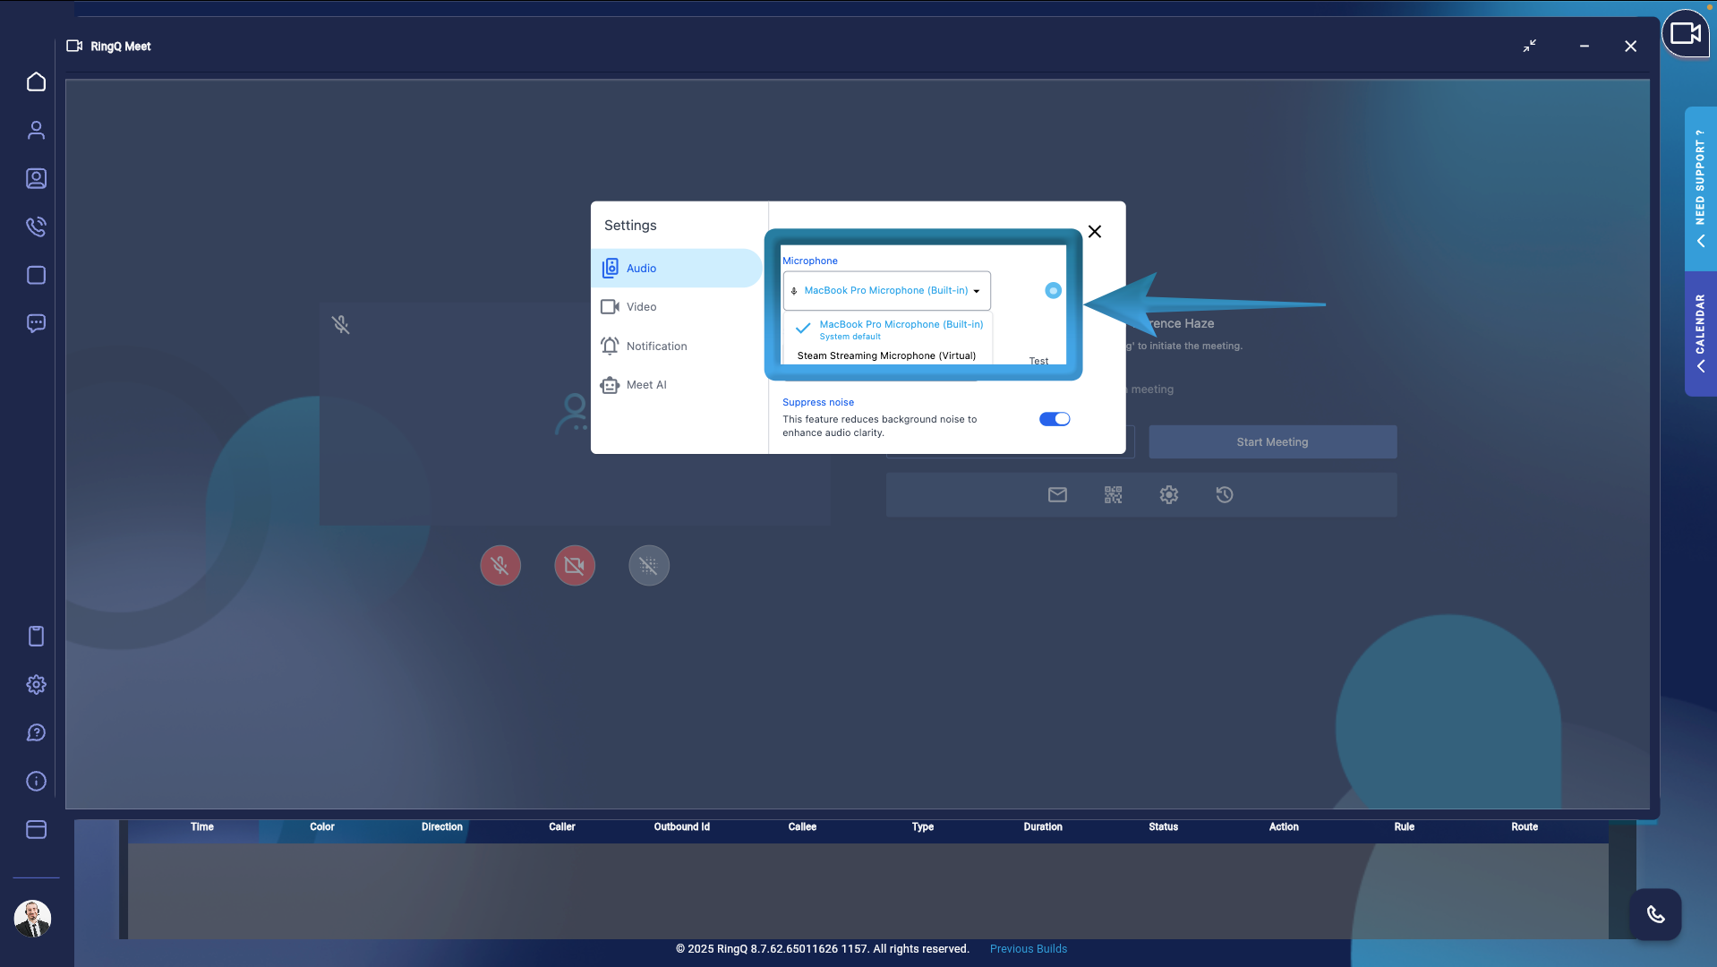Image resolution: width=1717 pixels, height=967 pixels.
Task: Open the Previous Builds link
Action: 1028,948
